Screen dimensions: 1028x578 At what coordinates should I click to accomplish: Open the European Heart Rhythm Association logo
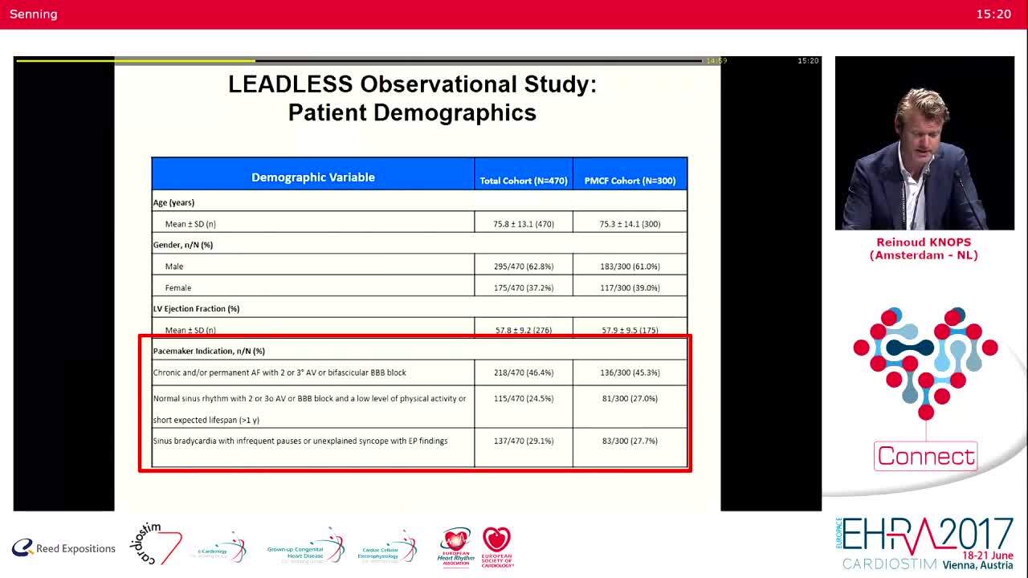pos(456,547)
